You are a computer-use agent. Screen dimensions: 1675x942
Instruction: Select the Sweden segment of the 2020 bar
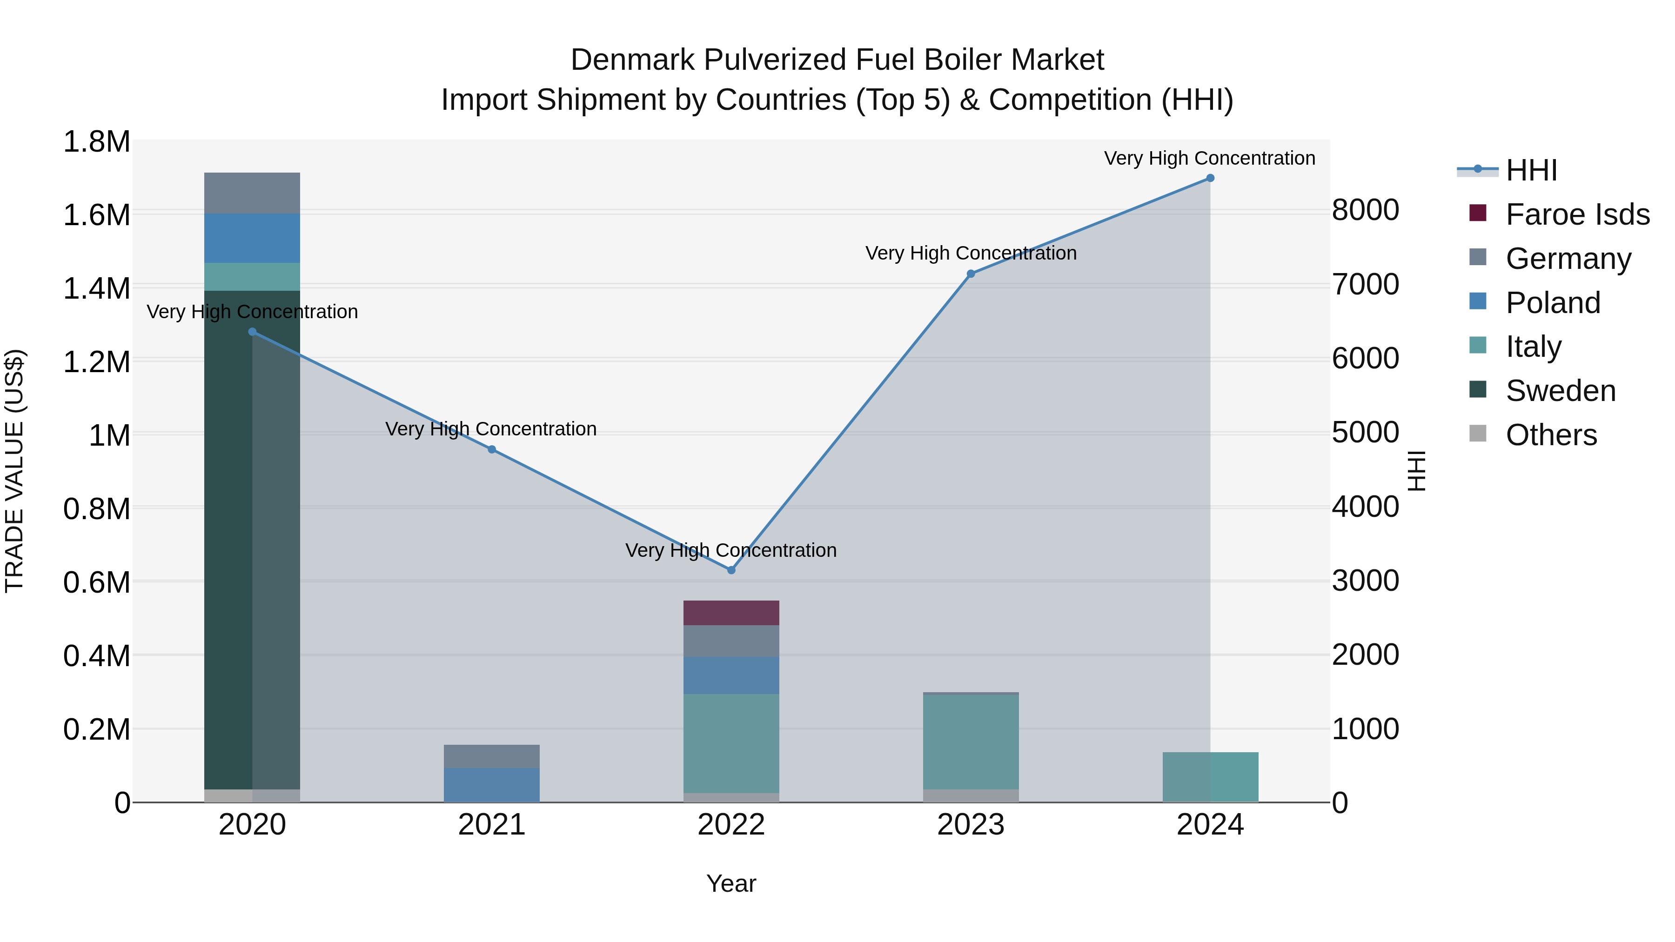(x=252, y=540)
